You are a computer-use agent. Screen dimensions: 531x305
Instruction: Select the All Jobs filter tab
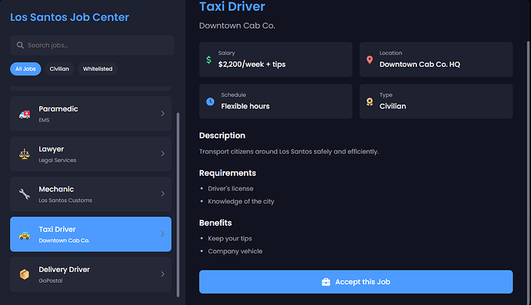[x=25, y=69]
